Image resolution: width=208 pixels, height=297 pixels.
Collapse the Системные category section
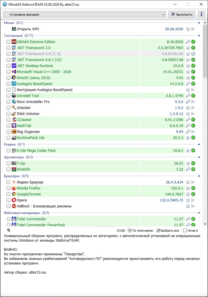[x=199, y=36]
